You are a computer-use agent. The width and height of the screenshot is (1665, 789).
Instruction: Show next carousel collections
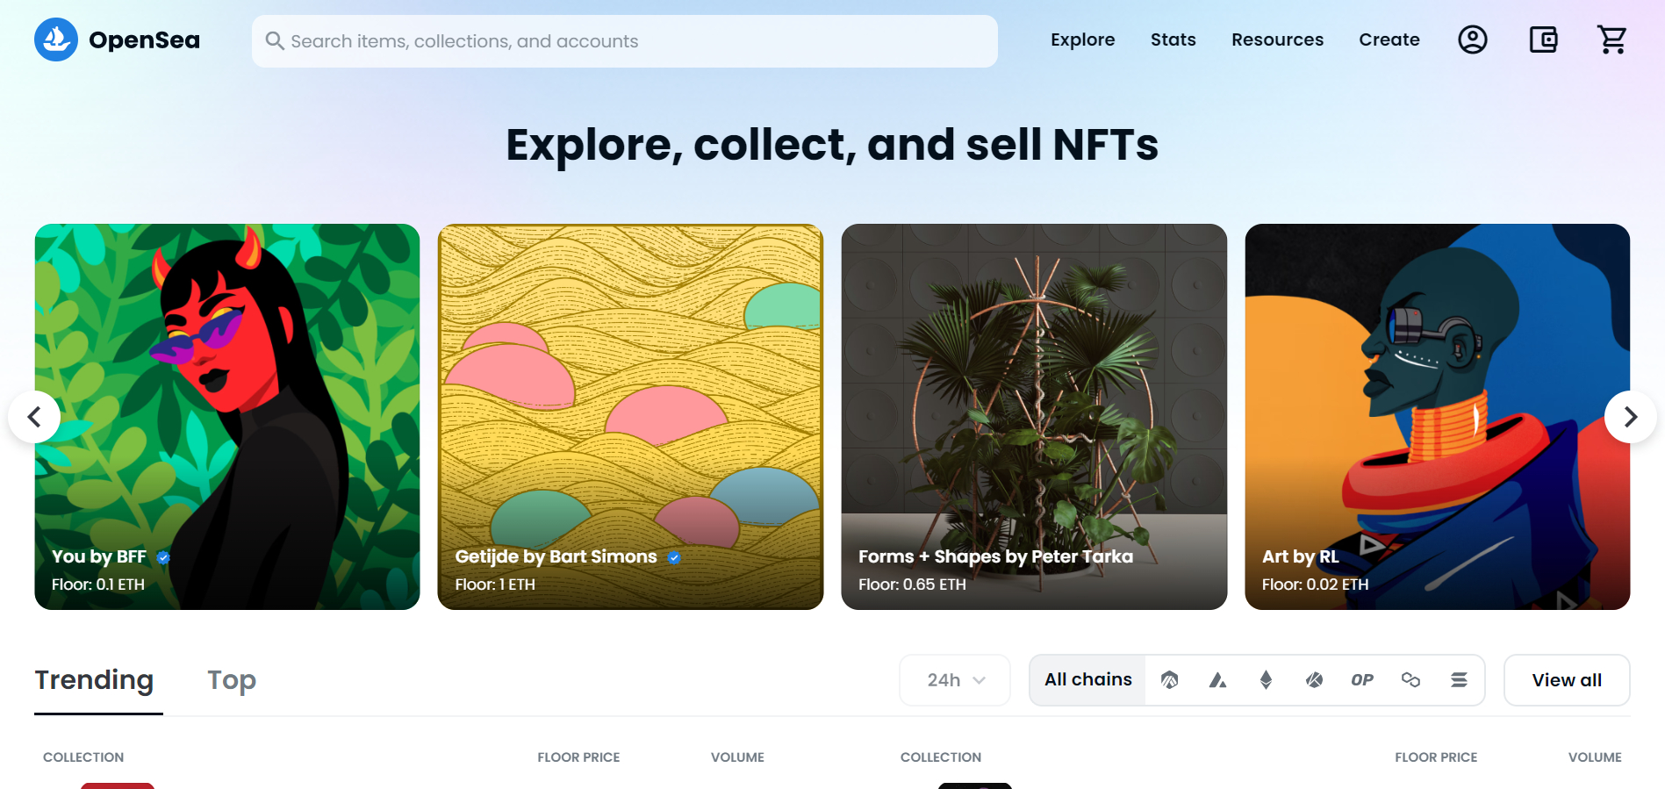tap(1630, 417)
